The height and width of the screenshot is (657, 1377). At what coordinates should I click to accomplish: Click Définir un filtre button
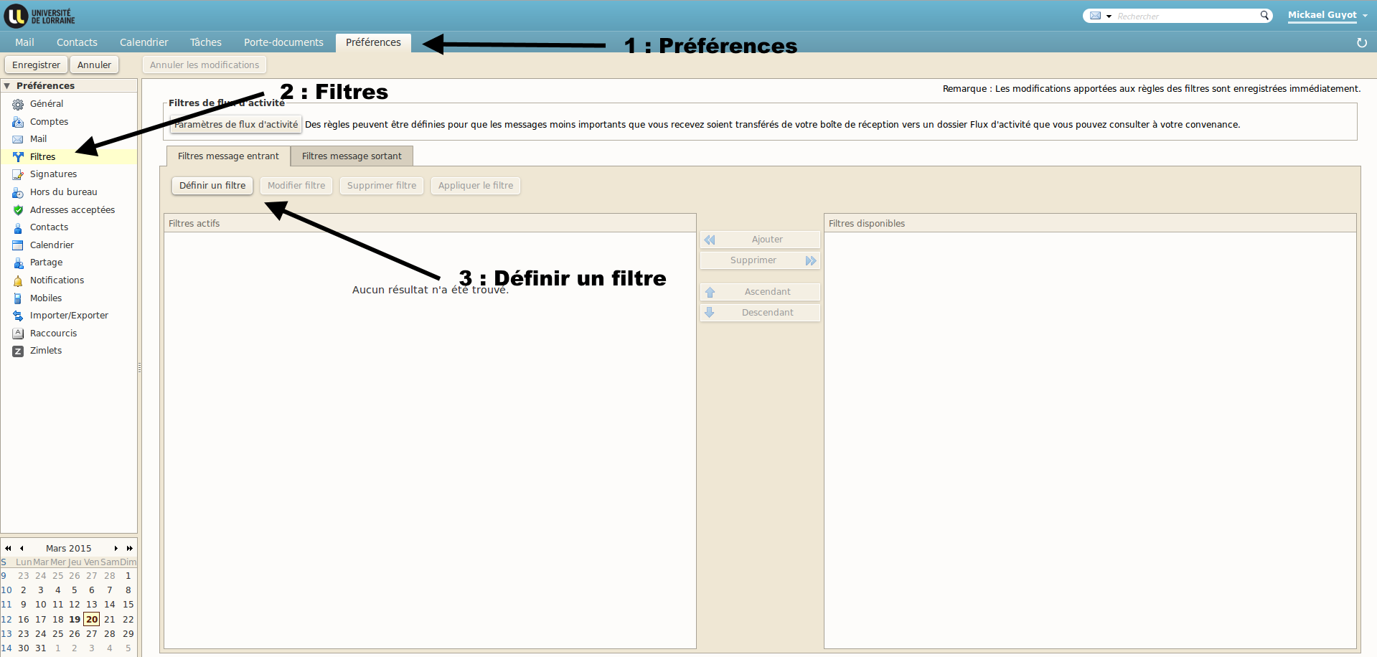[x=212, y=186]
